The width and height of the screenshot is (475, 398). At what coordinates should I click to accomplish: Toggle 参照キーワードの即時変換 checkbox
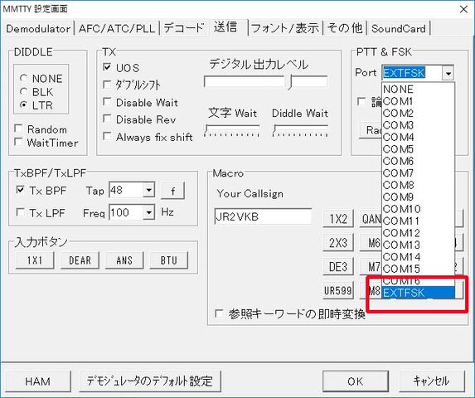pos(219,313)
